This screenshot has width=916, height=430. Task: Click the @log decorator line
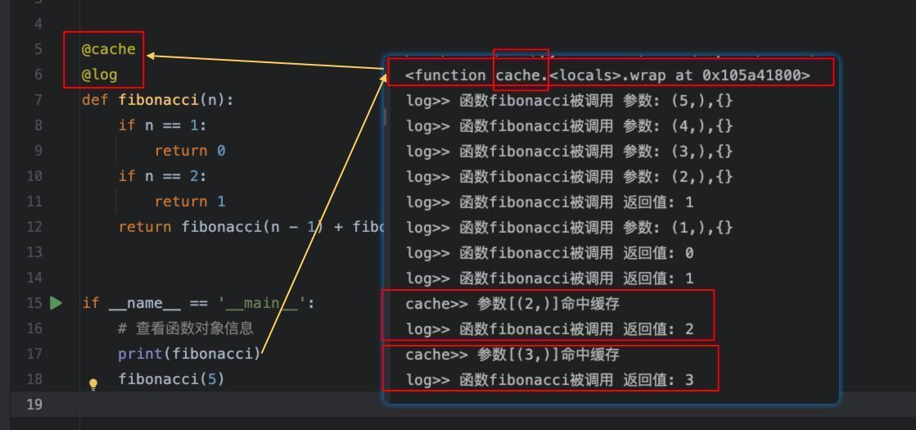click(x=99, y=75)
